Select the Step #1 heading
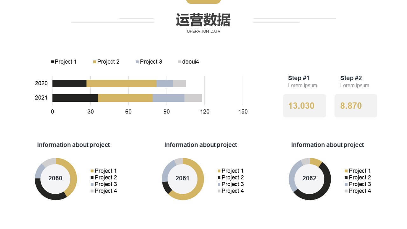 pyautogui.click(x=299, y=78)
